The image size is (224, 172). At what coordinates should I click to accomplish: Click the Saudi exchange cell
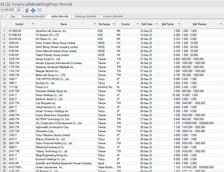point(106,163)
